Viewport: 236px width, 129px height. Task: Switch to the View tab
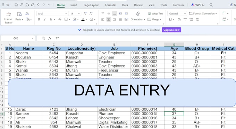click(x=152, y=5)
